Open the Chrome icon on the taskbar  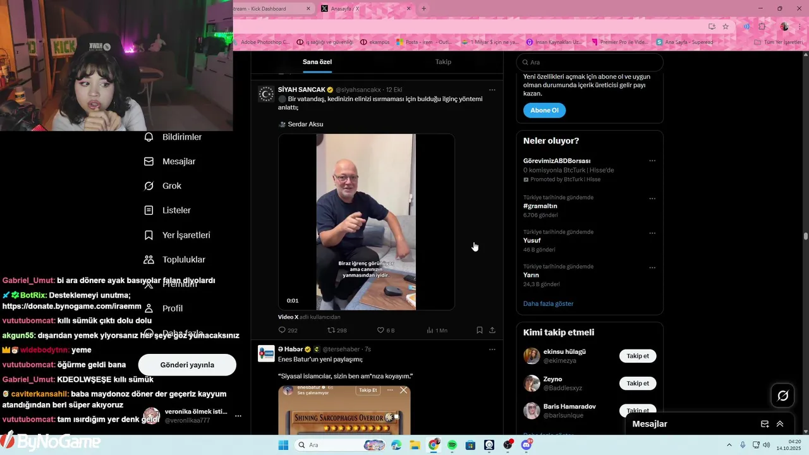click(x=434, y=445)
